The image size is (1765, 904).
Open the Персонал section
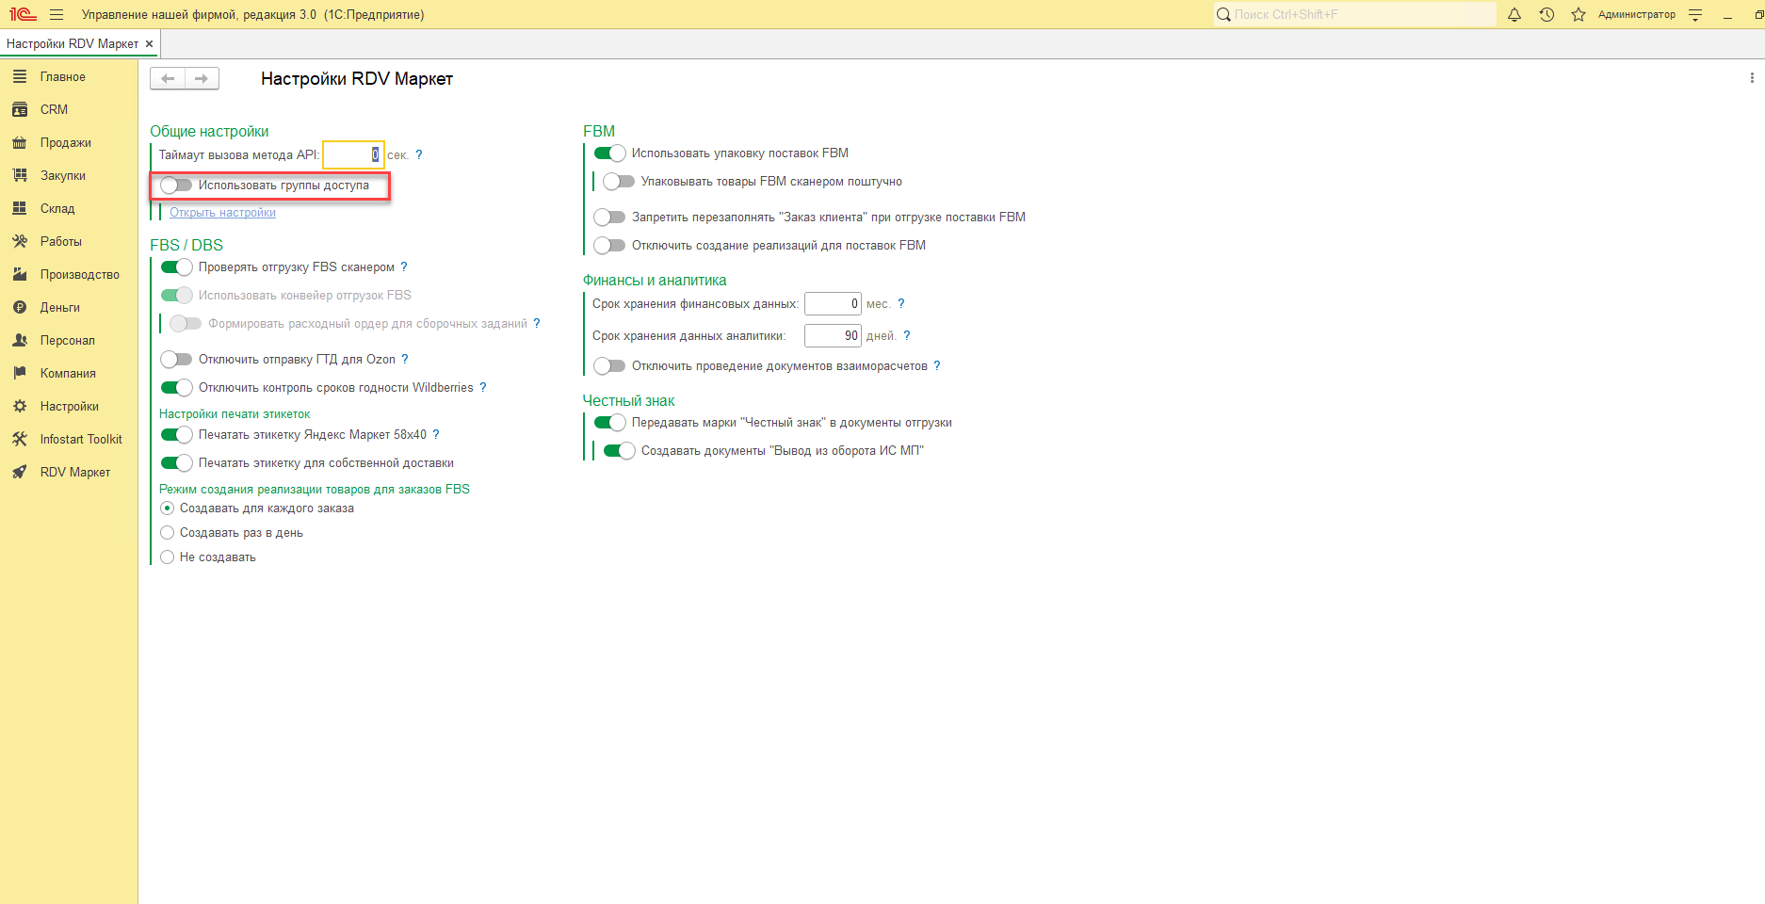69,340
